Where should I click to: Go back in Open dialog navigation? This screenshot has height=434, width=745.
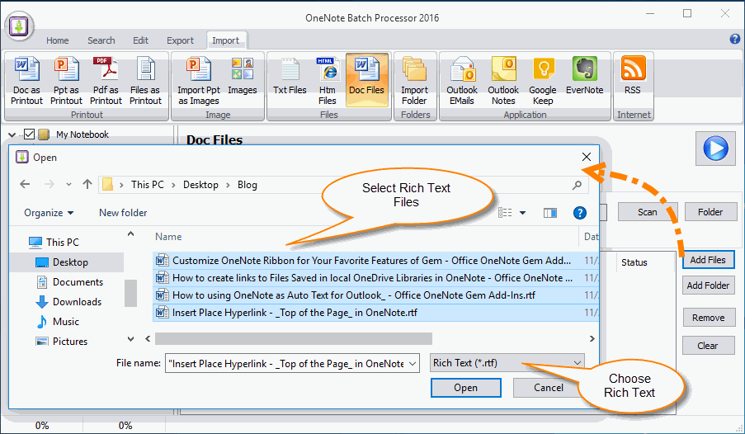click(25, 185)
